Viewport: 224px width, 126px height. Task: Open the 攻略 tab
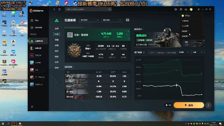[57, 45]
